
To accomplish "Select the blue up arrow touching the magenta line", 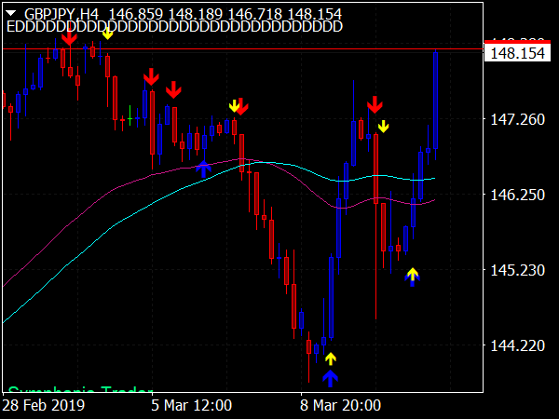I will click(203, 169).
